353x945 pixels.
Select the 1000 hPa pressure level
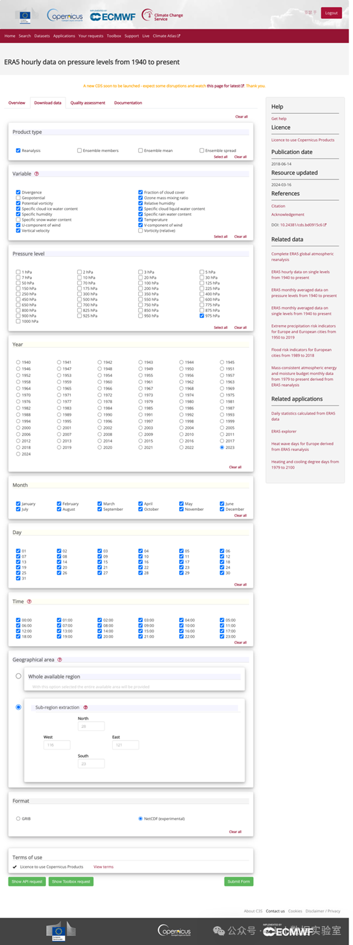pyautogui.click(x=18, y=321)
